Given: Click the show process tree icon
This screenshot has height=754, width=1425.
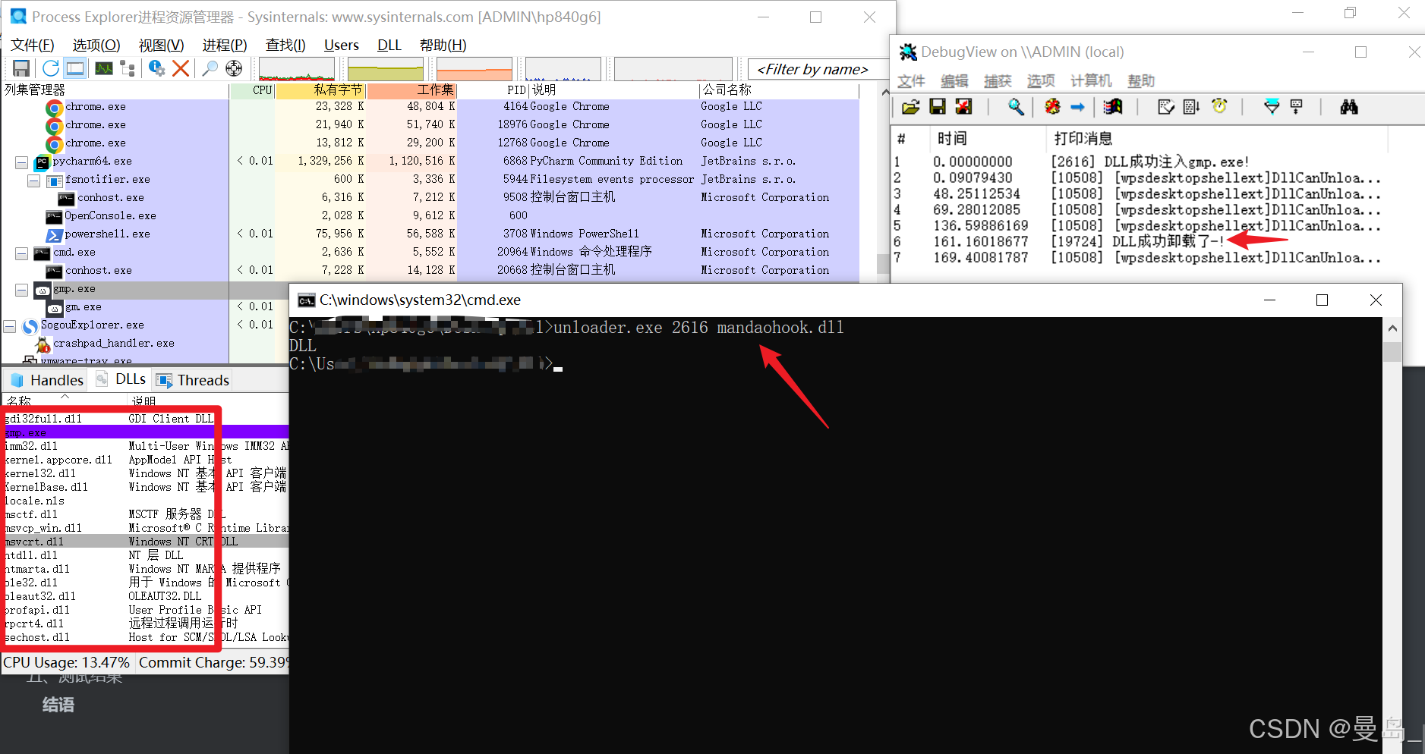Looking at the screenshot, I should tap(128, 68).
